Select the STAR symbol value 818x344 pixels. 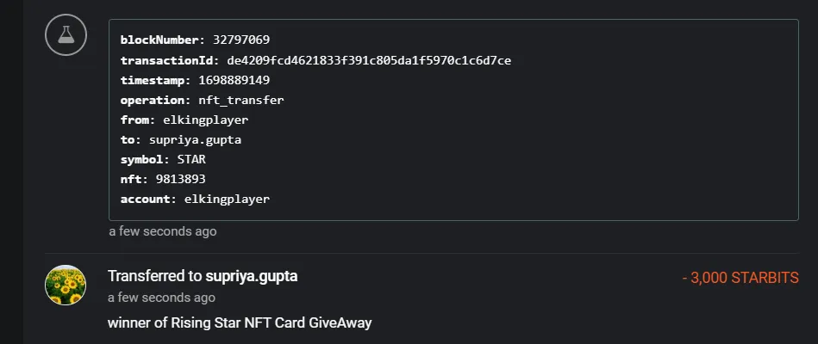coord(191,159)
